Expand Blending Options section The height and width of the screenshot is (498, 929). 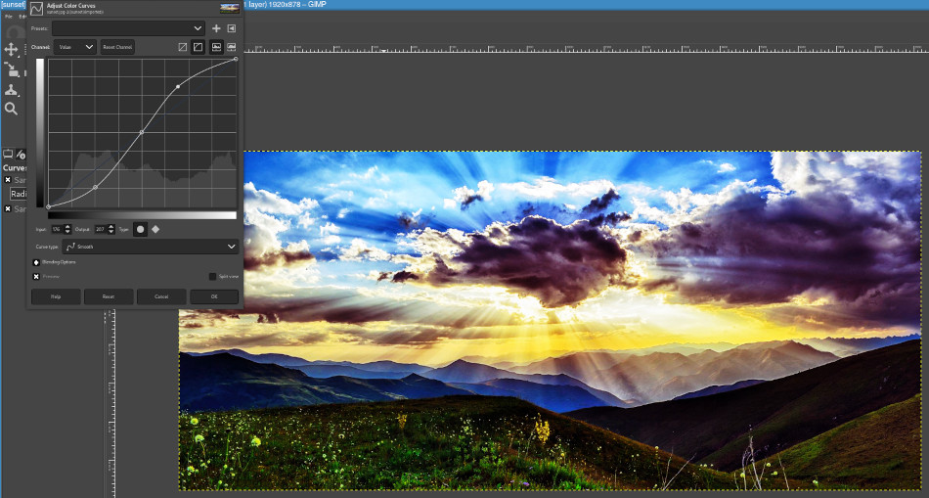(36, 262)
